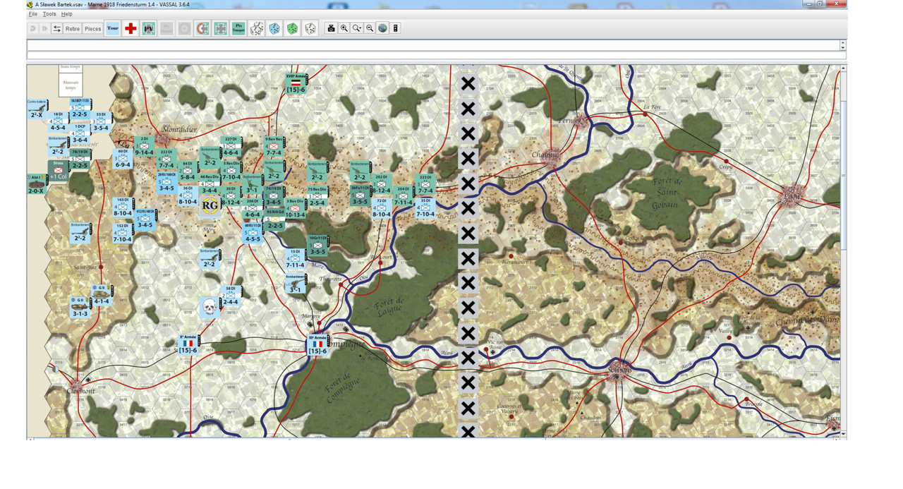Click the globe overview map icon
The image size is (903, 489).
(x=382, y=28)
